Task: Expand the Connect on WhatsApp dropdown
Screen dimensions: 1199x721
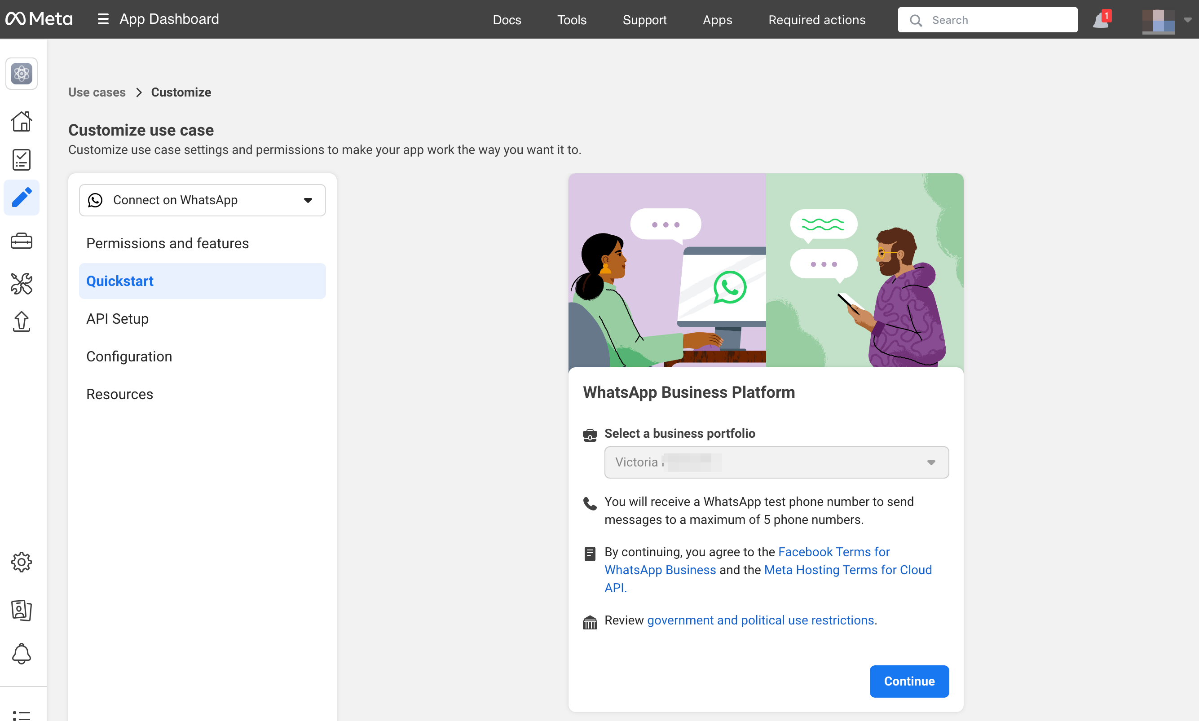Action: tap(202, 200)
